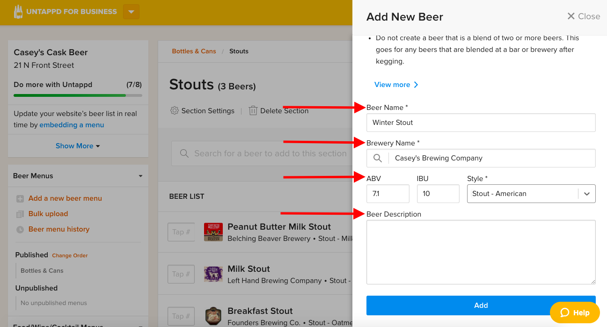Click Add a new beer menu
Image resolution: width=607 pixels, height=327 pixels.
tap(65, 198)
